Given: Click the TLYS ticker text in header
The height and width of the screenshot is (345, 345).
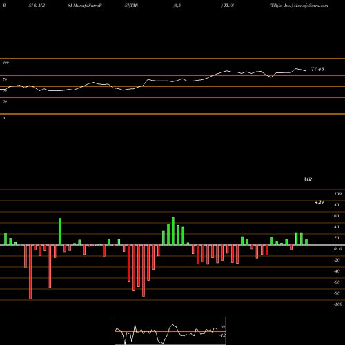Looking at the screenshot, I should 228,6.
